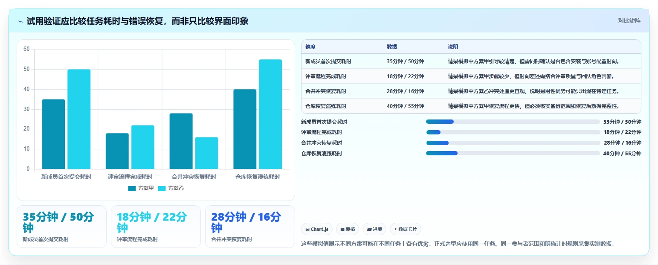Select the 进度 chip
This screenshot has width=658, height=265.
coord(374,229)
